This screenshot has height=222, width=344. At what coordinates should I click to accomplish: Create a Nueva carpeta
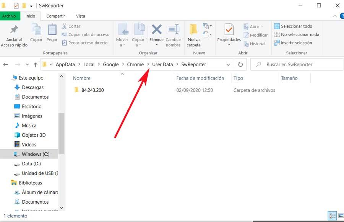click(193, 35)
